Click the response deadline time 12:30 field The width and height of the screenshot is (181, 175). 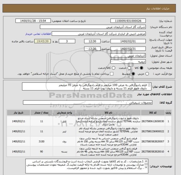(x=92, y=41)
